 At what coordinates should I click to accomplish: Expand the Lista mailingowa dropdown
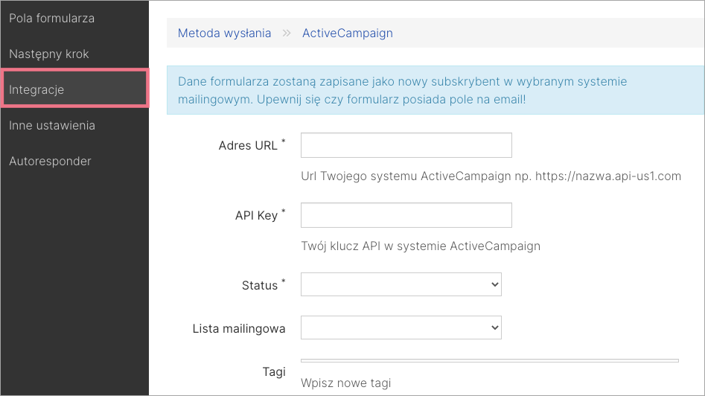[x=401, y=328]
